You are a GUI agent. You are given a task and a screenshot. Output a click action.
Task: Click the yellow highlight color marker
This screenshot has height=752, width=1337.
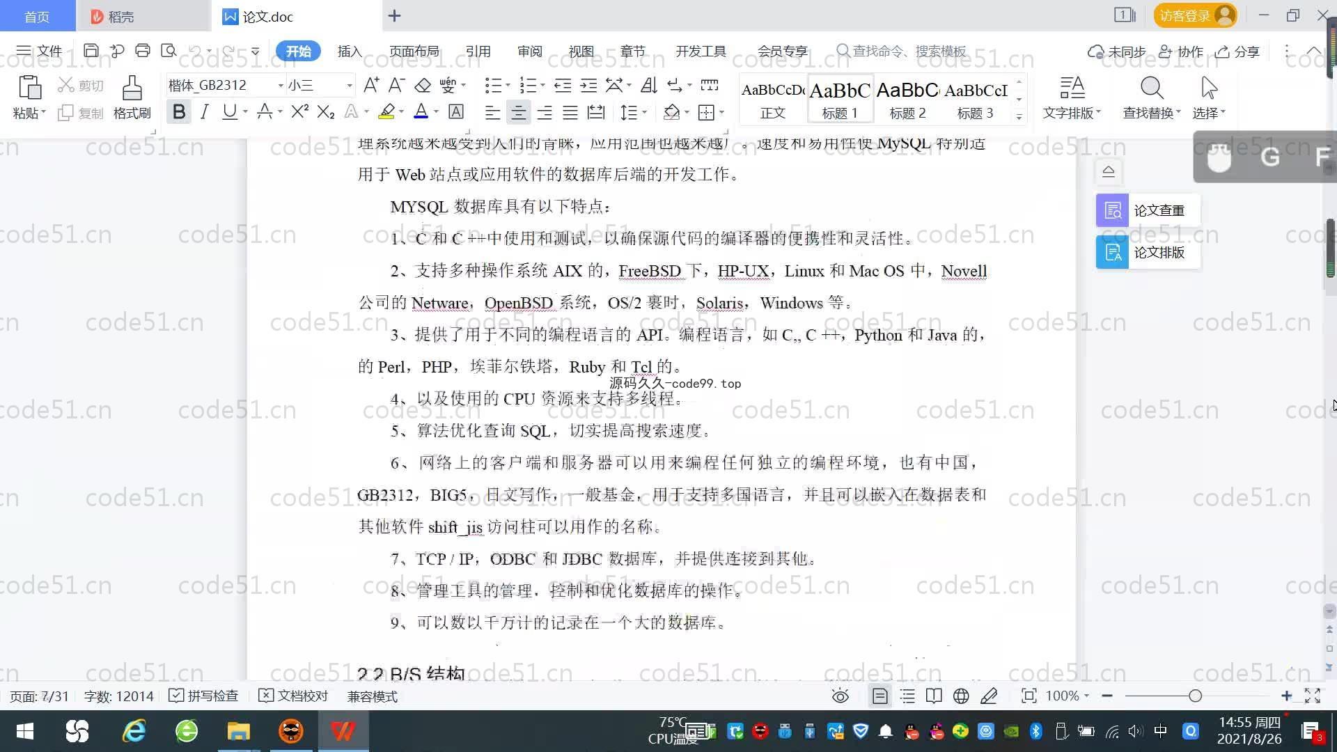pos(386,111)
